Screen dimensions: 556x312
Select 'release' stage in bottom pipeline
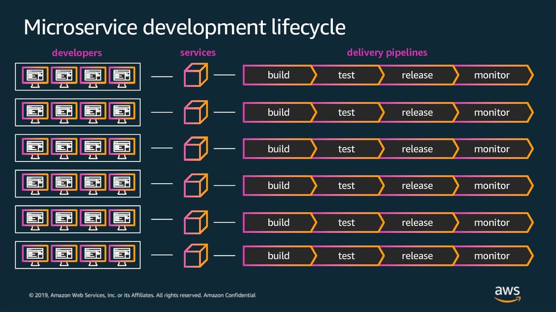[x=418, y=256]
